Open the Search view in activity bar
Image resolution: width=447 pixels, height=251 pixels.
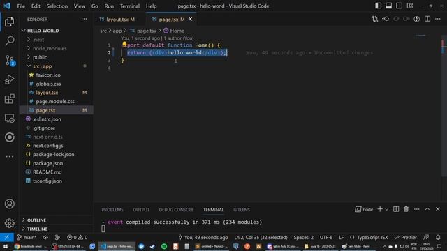9,40
